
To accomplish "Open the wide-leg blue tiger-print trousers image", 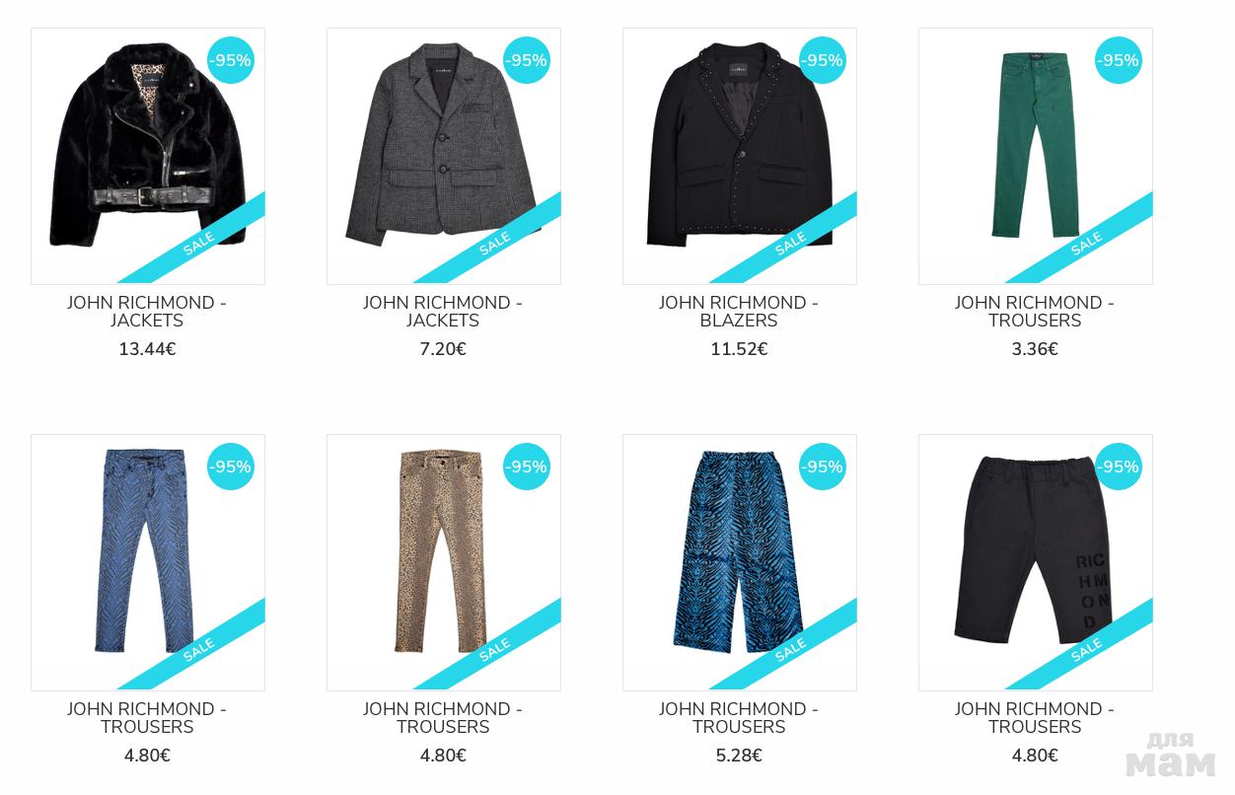I will pyautogui.click(x=740, y=562).
